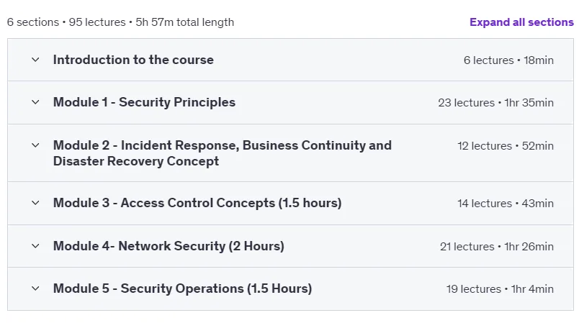The width and height of the screenshot is (579, 323).
Task: Click the 6 lectures 18min label
Action: (508, 60)
